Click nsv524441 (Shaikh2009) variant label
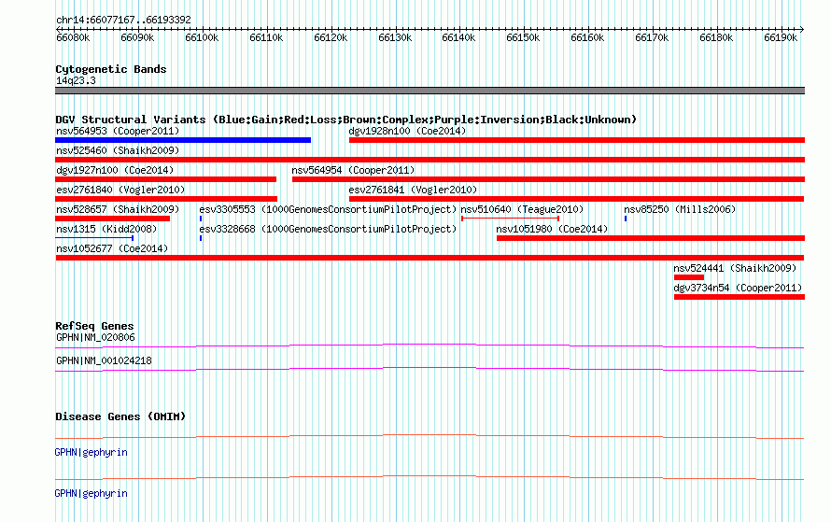This screenshot has width=831, height=522. pos(735,268)
